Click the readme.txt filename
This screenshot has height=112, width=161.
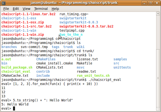click(86, 71)
